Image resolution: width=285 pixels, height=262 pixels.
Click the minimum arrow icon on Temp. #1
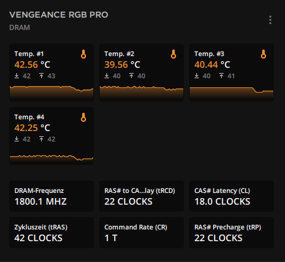click(16, 76)
